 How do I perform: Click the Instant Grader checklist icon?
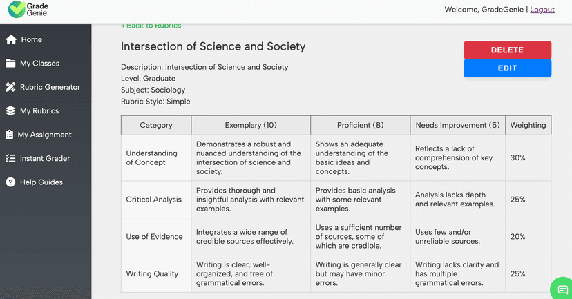click(x=10, y=158)
